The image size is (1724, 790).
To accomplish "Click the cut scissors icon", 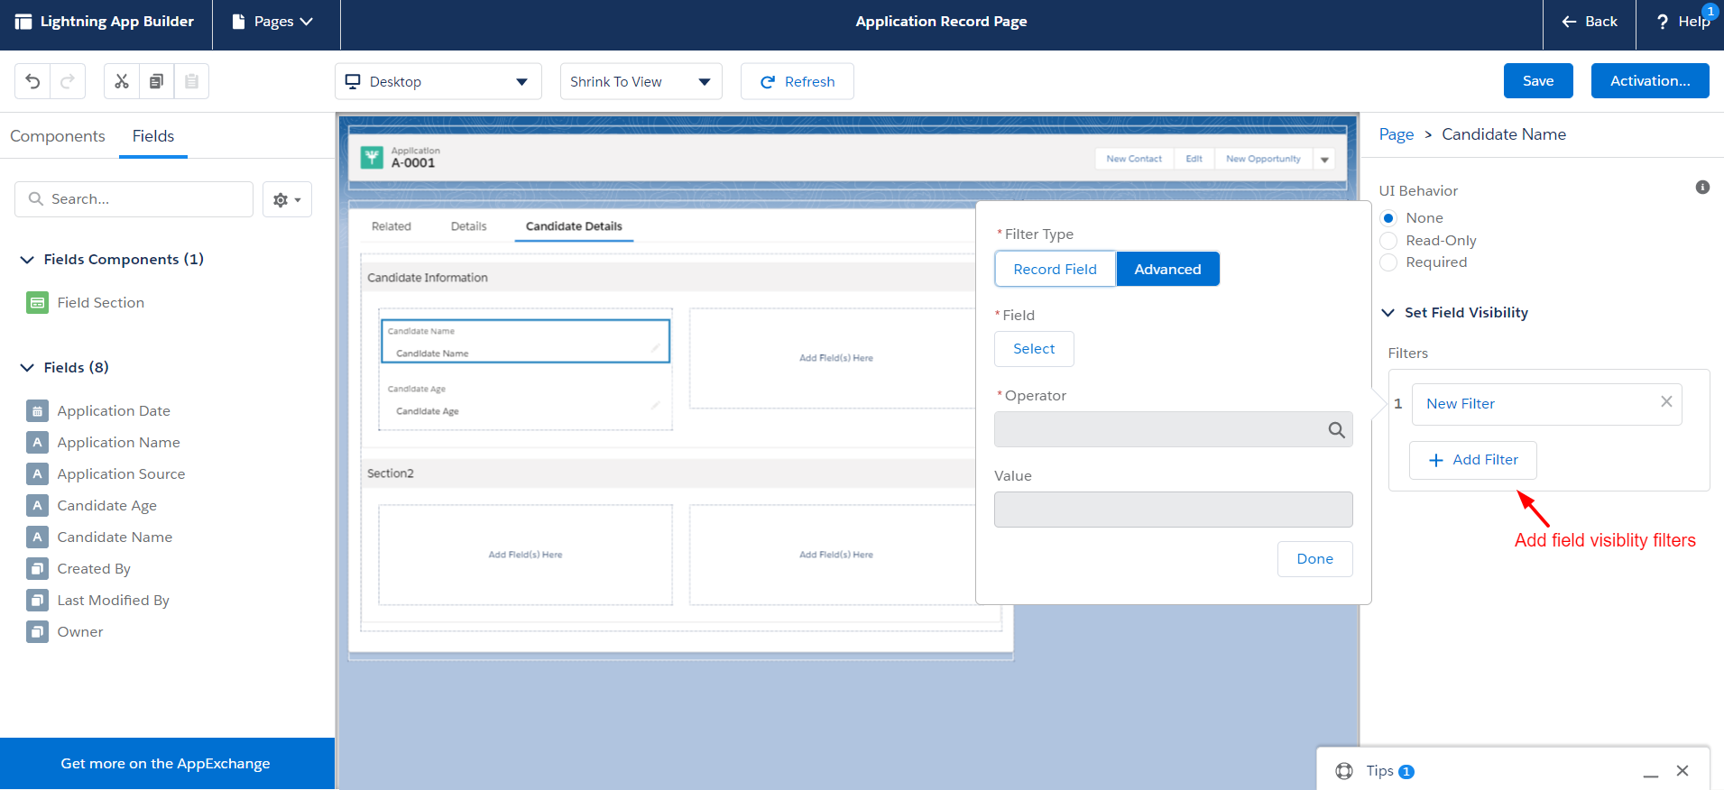I will point(122,81).
